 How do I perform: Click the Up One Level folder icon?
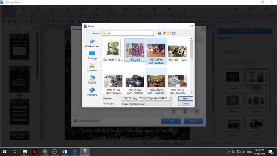tap(164, 33)
